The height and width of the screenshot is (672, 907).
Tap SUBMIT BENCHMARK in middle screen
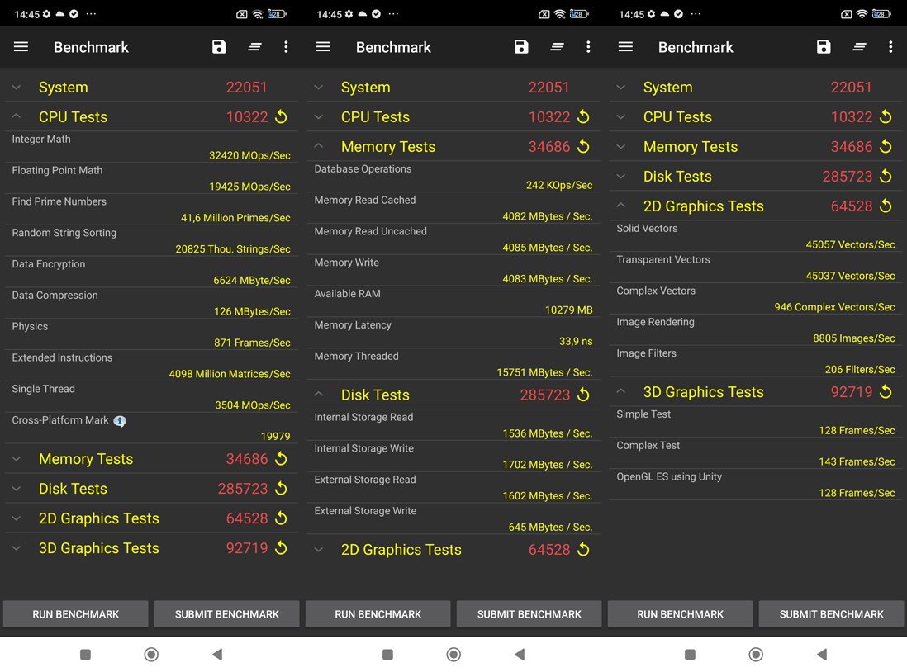[x=529, y=613]
